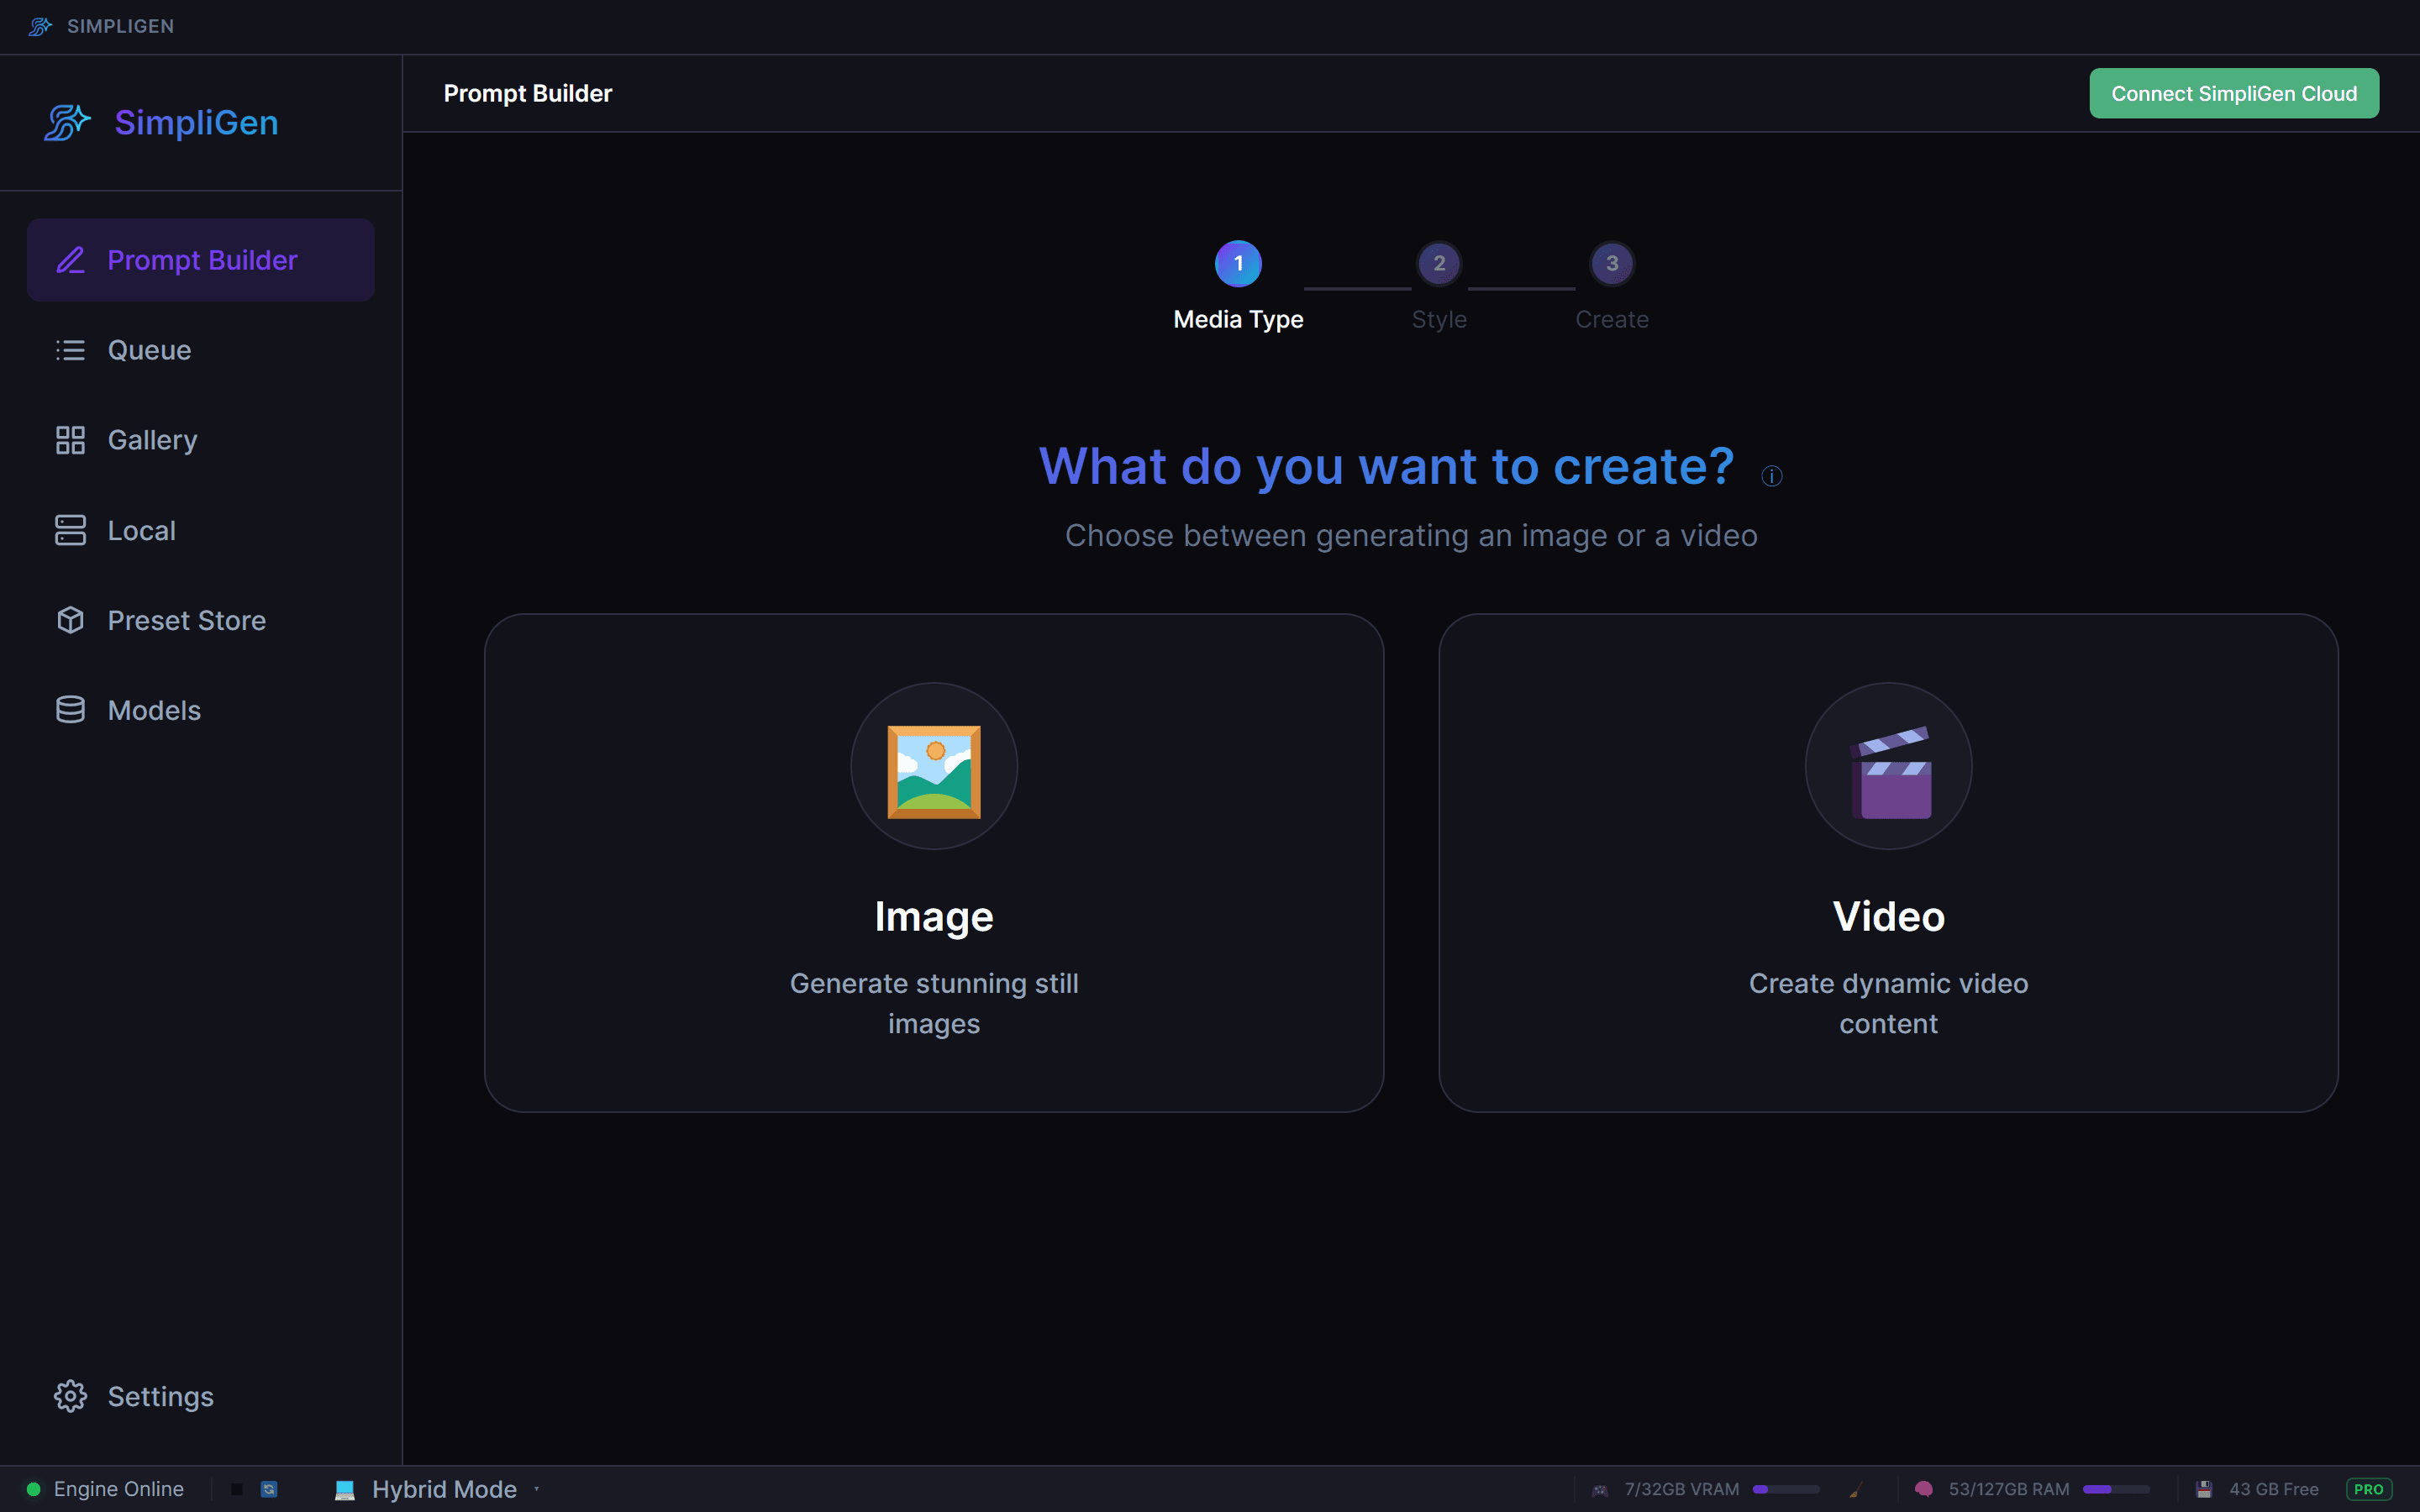2420x1512 pixels.
Task: Click the blue restart engine icon
Action: (269, 1489)
